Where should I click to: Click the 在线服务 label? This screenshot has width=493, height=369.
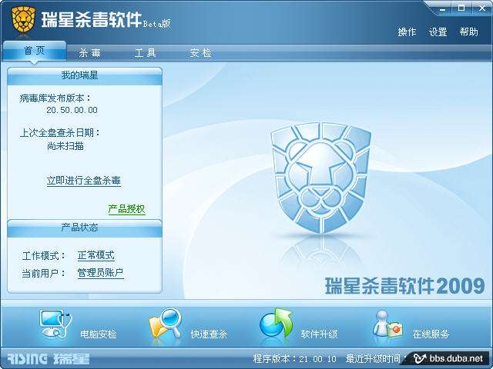[431, 334]
